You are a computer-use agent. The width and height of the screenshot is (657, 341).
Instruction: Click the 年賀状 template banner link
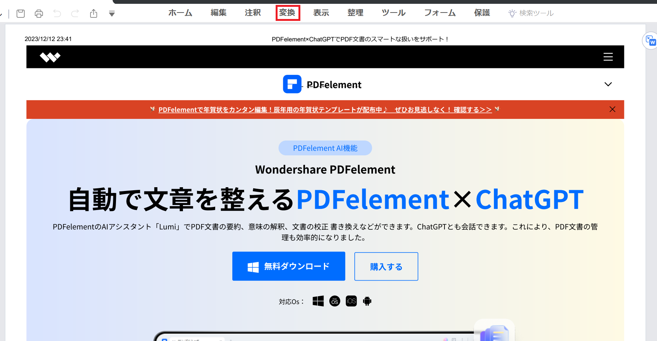point(325,110)
